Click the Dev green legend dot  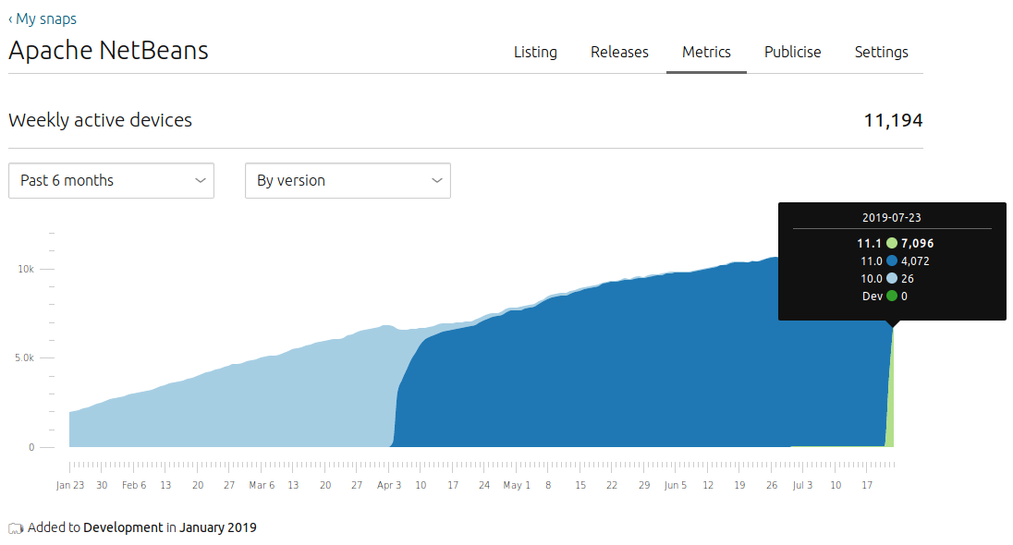pyautogui.click(x=892, y=296)
